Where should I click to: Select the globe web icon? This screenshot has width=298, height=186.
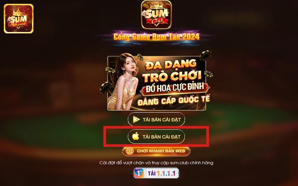(130, 151)
